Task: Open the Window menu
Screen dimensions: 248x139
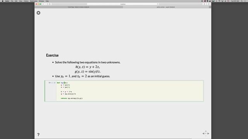Action: (41, 1)
